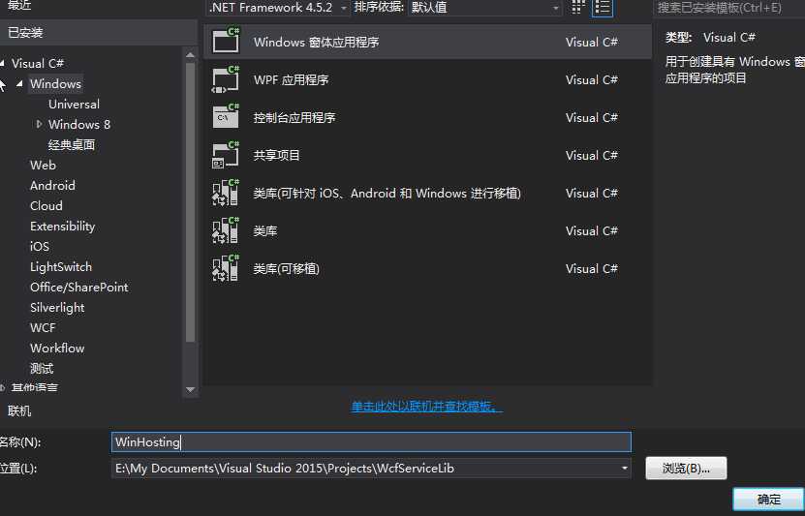The height and width of the screenshot is (516, 805).
Task: Select the iOS category
Action: point(40,246)
